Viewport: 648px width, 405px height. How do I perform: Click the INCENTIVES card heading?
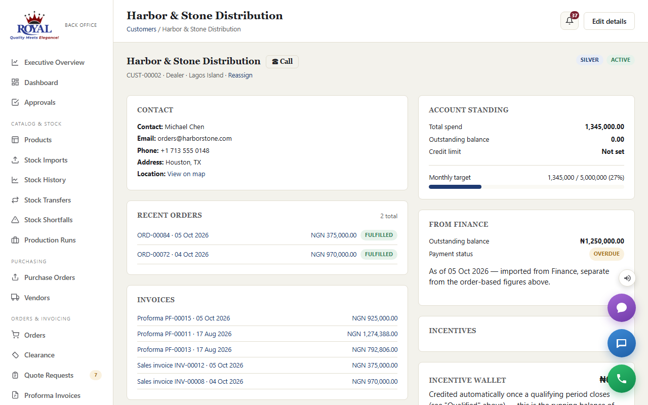pos(453,331)
